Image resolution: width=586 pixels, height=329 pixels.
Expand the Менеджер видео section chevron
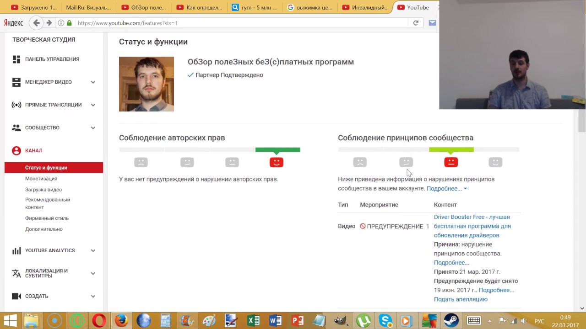(x=93, y=82)
